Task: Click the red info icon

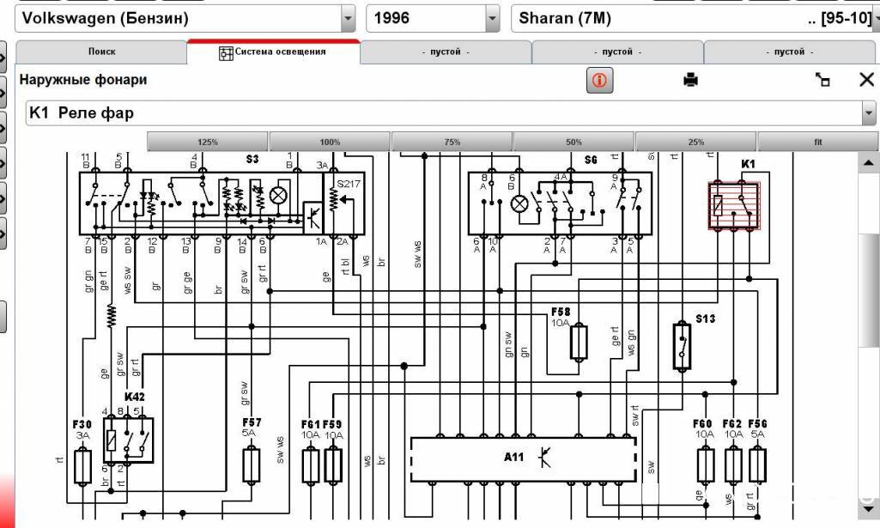Action: pyautogui.click(x=599, y=81)
